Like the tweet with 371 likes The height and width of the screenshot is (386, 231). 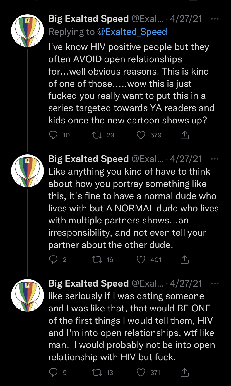click(141, 372)
